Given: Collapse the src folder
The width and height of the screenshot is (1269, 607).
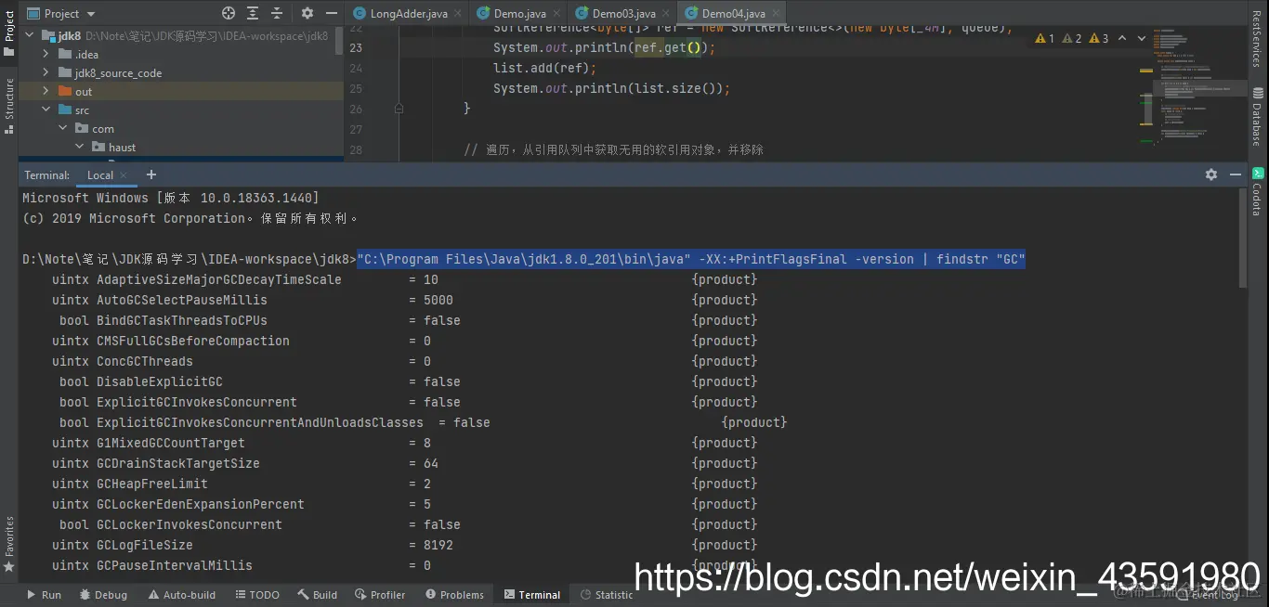Looking at the screenshot, I should (x=46, y=110).
